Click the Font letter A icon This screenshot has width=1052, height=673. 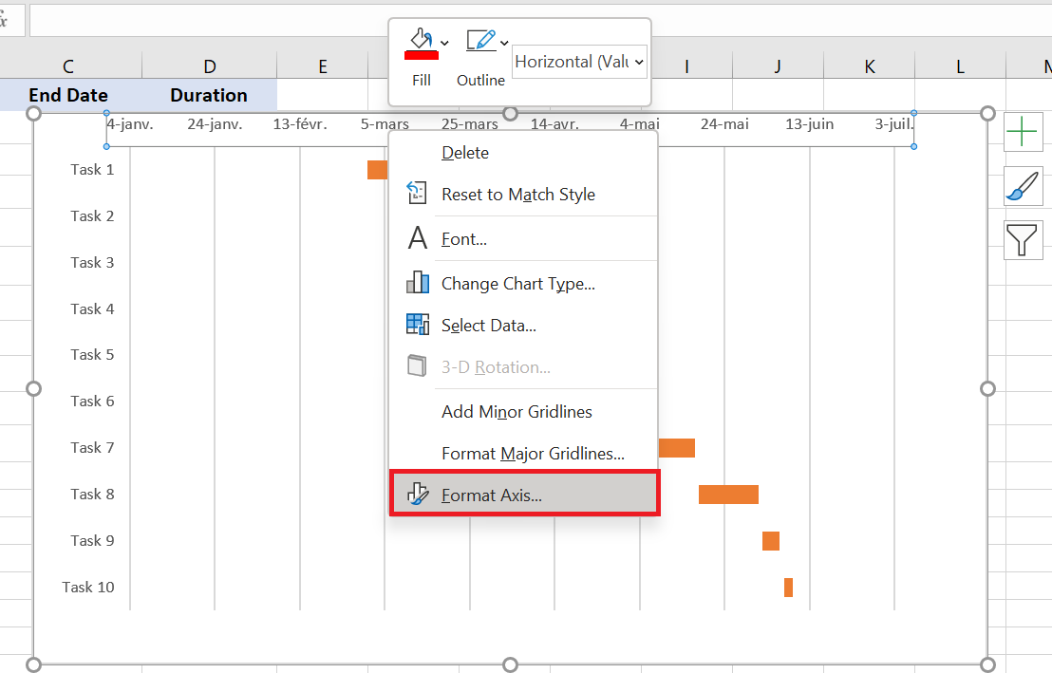tap(418, 237)
